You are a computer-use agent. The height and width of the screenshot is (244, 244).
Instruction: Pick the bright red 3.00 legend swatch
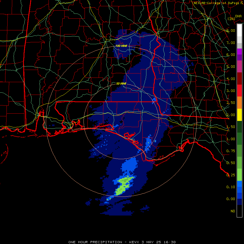tap(239, 91)
